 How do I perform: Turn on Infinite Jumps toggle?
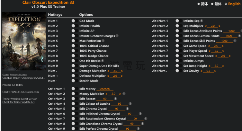pos(177,61)
